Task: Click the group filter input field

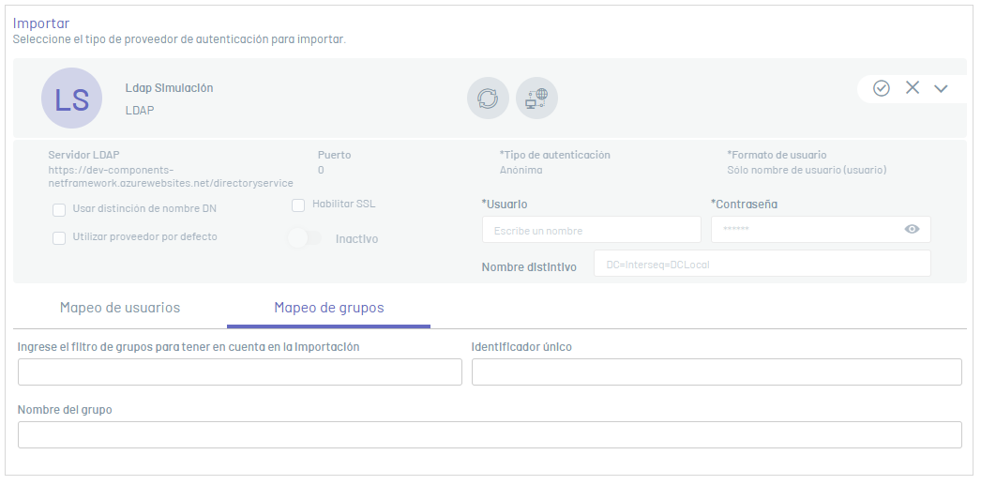Action: (x=239, y=371)
